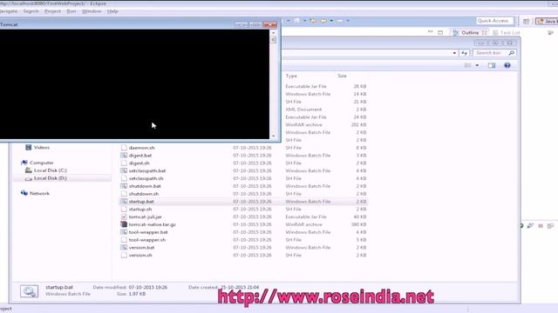Click the Tomcat console scrollbar down arrow
558x313 pixels.
(x=273, y=136)
